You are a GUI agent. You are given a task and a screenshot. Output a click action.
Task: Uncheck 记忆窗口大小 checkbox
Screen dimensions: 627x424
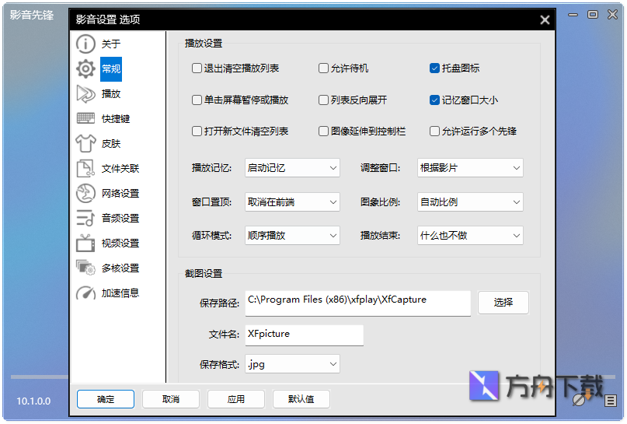click(434, 100)
